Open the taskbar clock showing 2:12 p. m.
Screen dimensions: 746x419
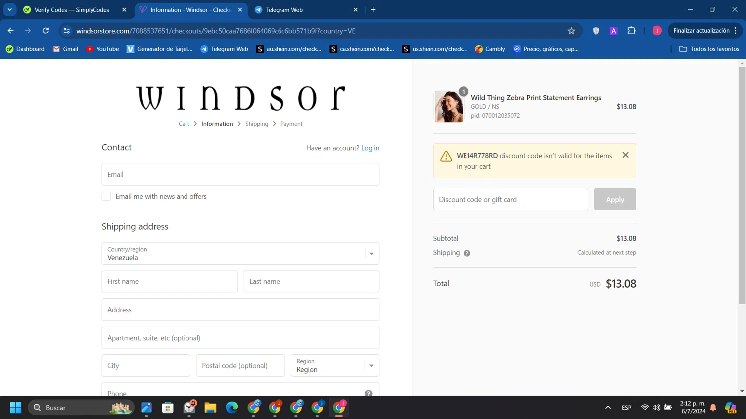(x=693, y=408)
